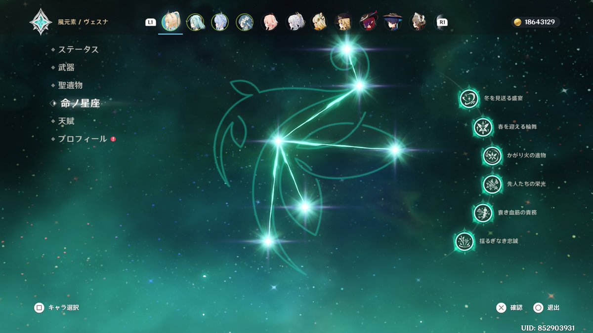Image resolution: width=593 pixels, height=333 pixels.
Task: Switch to the blue braided hair character avatar
Action: (x=220, y=22)
